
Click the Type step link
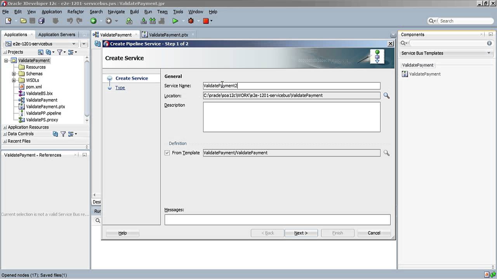tap(120, 88)
